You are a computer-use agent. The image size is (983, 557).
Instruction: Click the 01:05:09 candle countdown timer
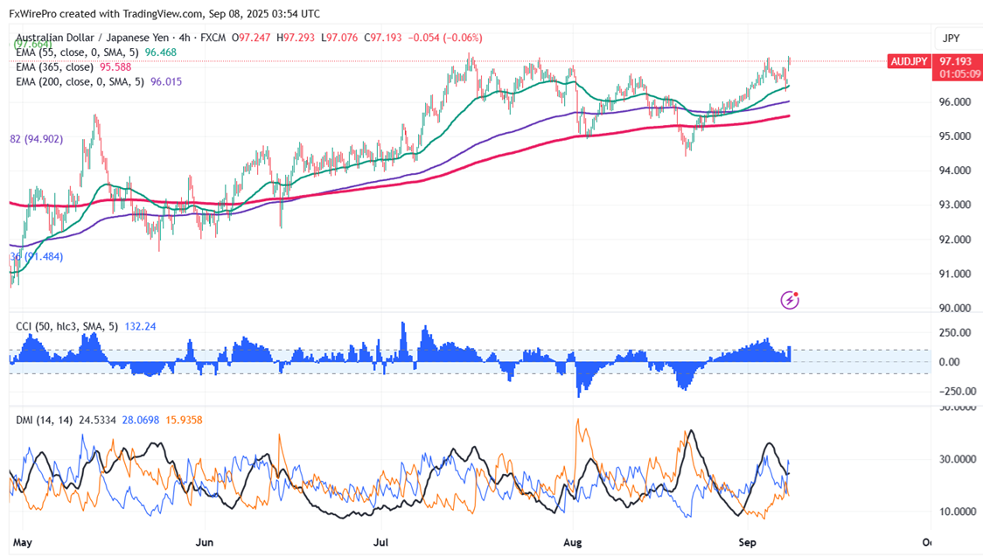point(959,74)
